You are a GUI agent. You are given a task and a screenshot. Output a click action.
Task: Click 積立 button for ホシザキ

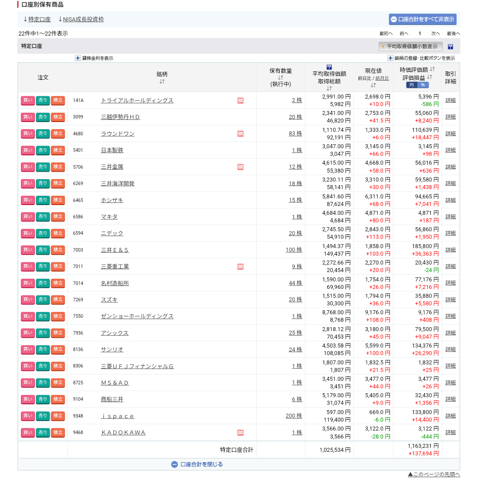point(58,200)
